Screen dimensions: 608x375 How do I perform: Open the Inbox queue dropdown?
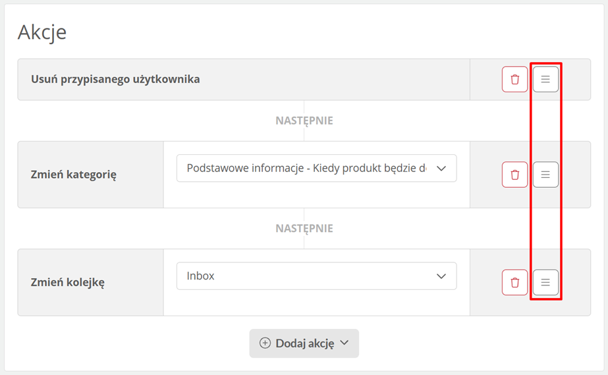[x=316, y=276]
